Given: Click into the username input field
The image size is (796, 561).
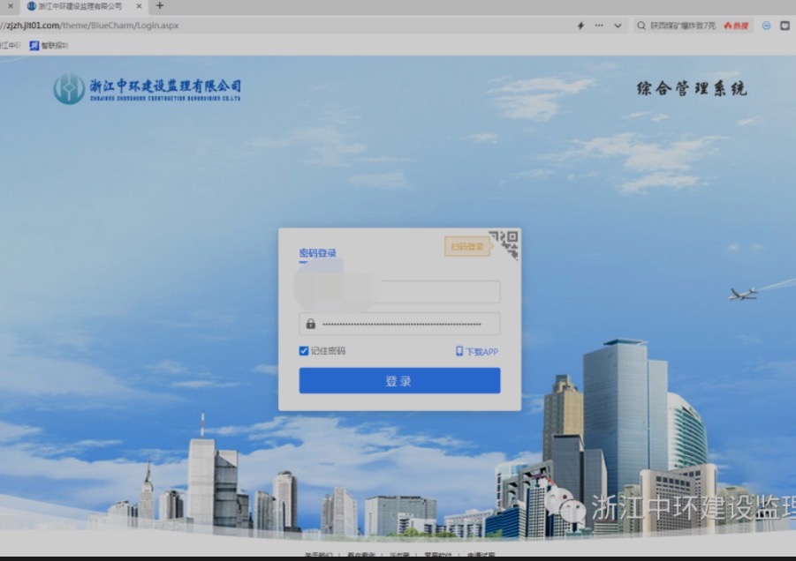Looking at the screenshot, I should 399,291.
